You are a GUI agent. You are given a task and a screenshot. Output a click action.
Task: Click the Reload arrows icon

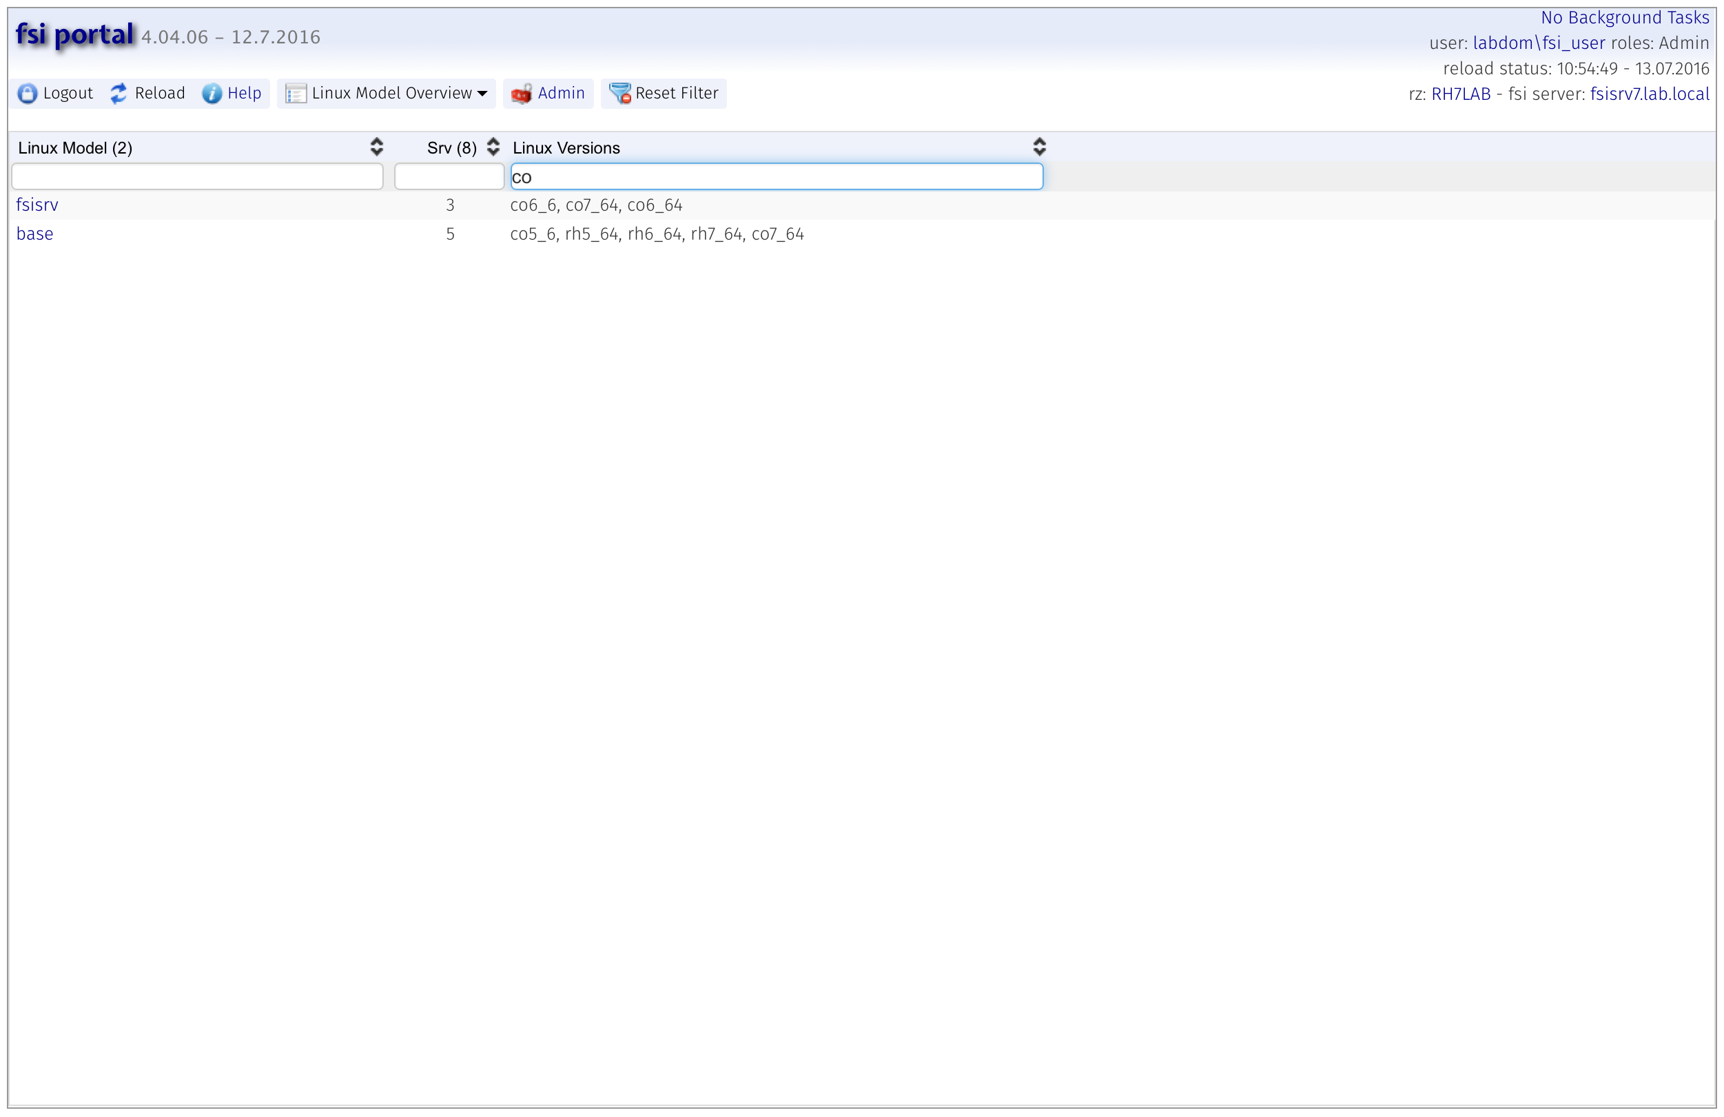[119, 94]
